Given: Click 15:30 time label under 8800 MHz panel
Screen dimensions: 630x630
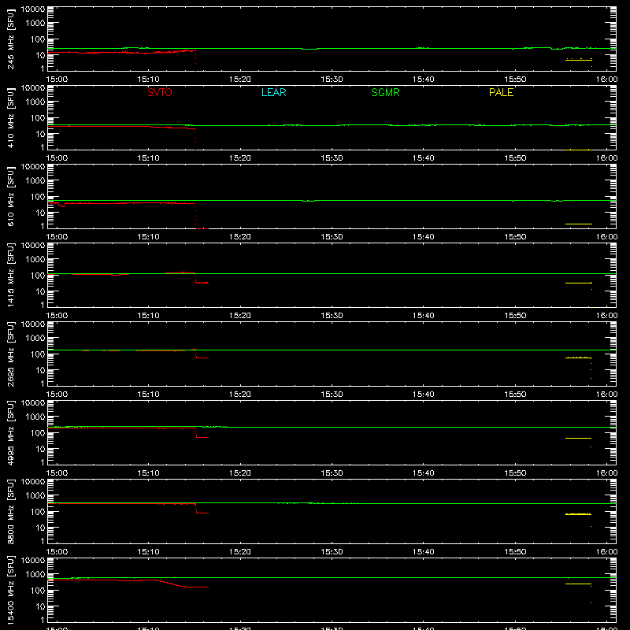Looking at the screenshot, I should click(332, 552).
